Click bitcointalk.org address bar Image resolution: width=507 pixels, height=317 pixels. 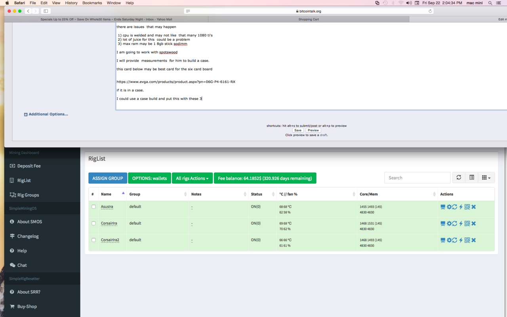(309, 11)
